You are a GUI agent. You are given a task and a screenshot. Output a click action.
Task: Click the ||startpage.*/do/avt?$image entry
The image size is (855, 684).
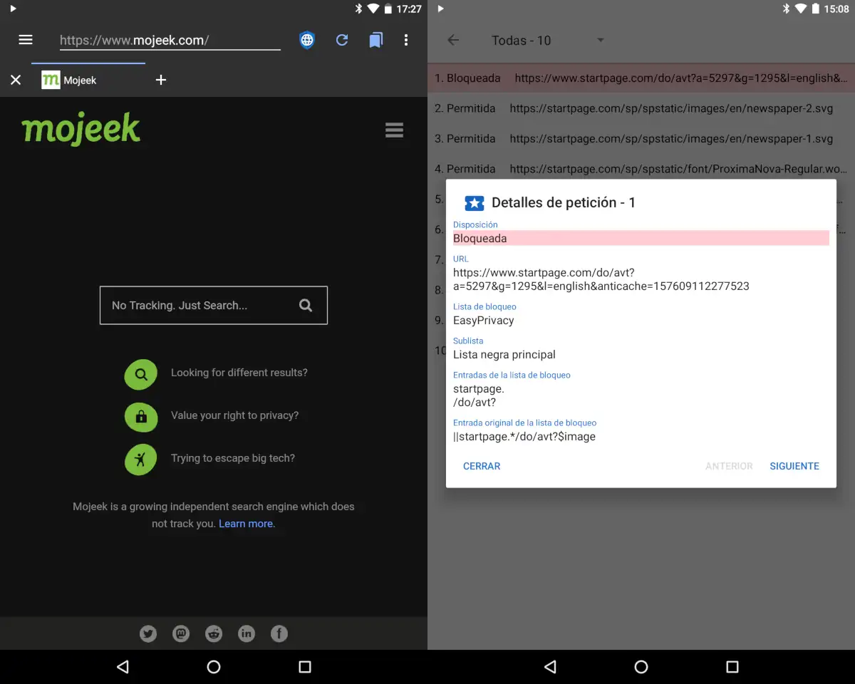pyautogui.click(x=524, y=437)
